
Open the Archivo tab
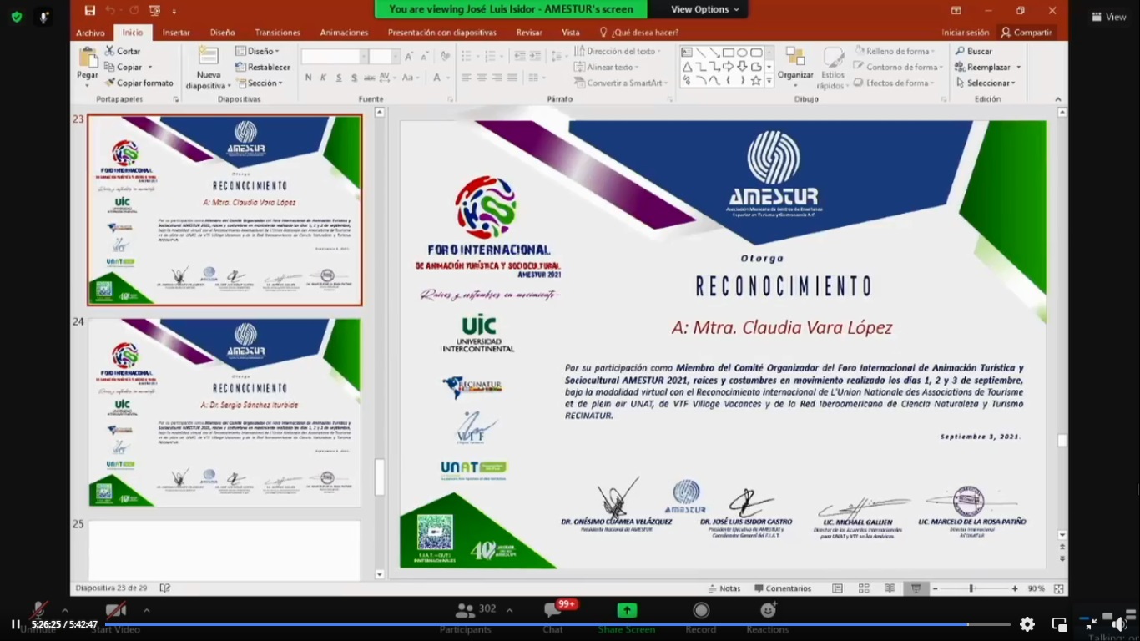coord(90,33)
